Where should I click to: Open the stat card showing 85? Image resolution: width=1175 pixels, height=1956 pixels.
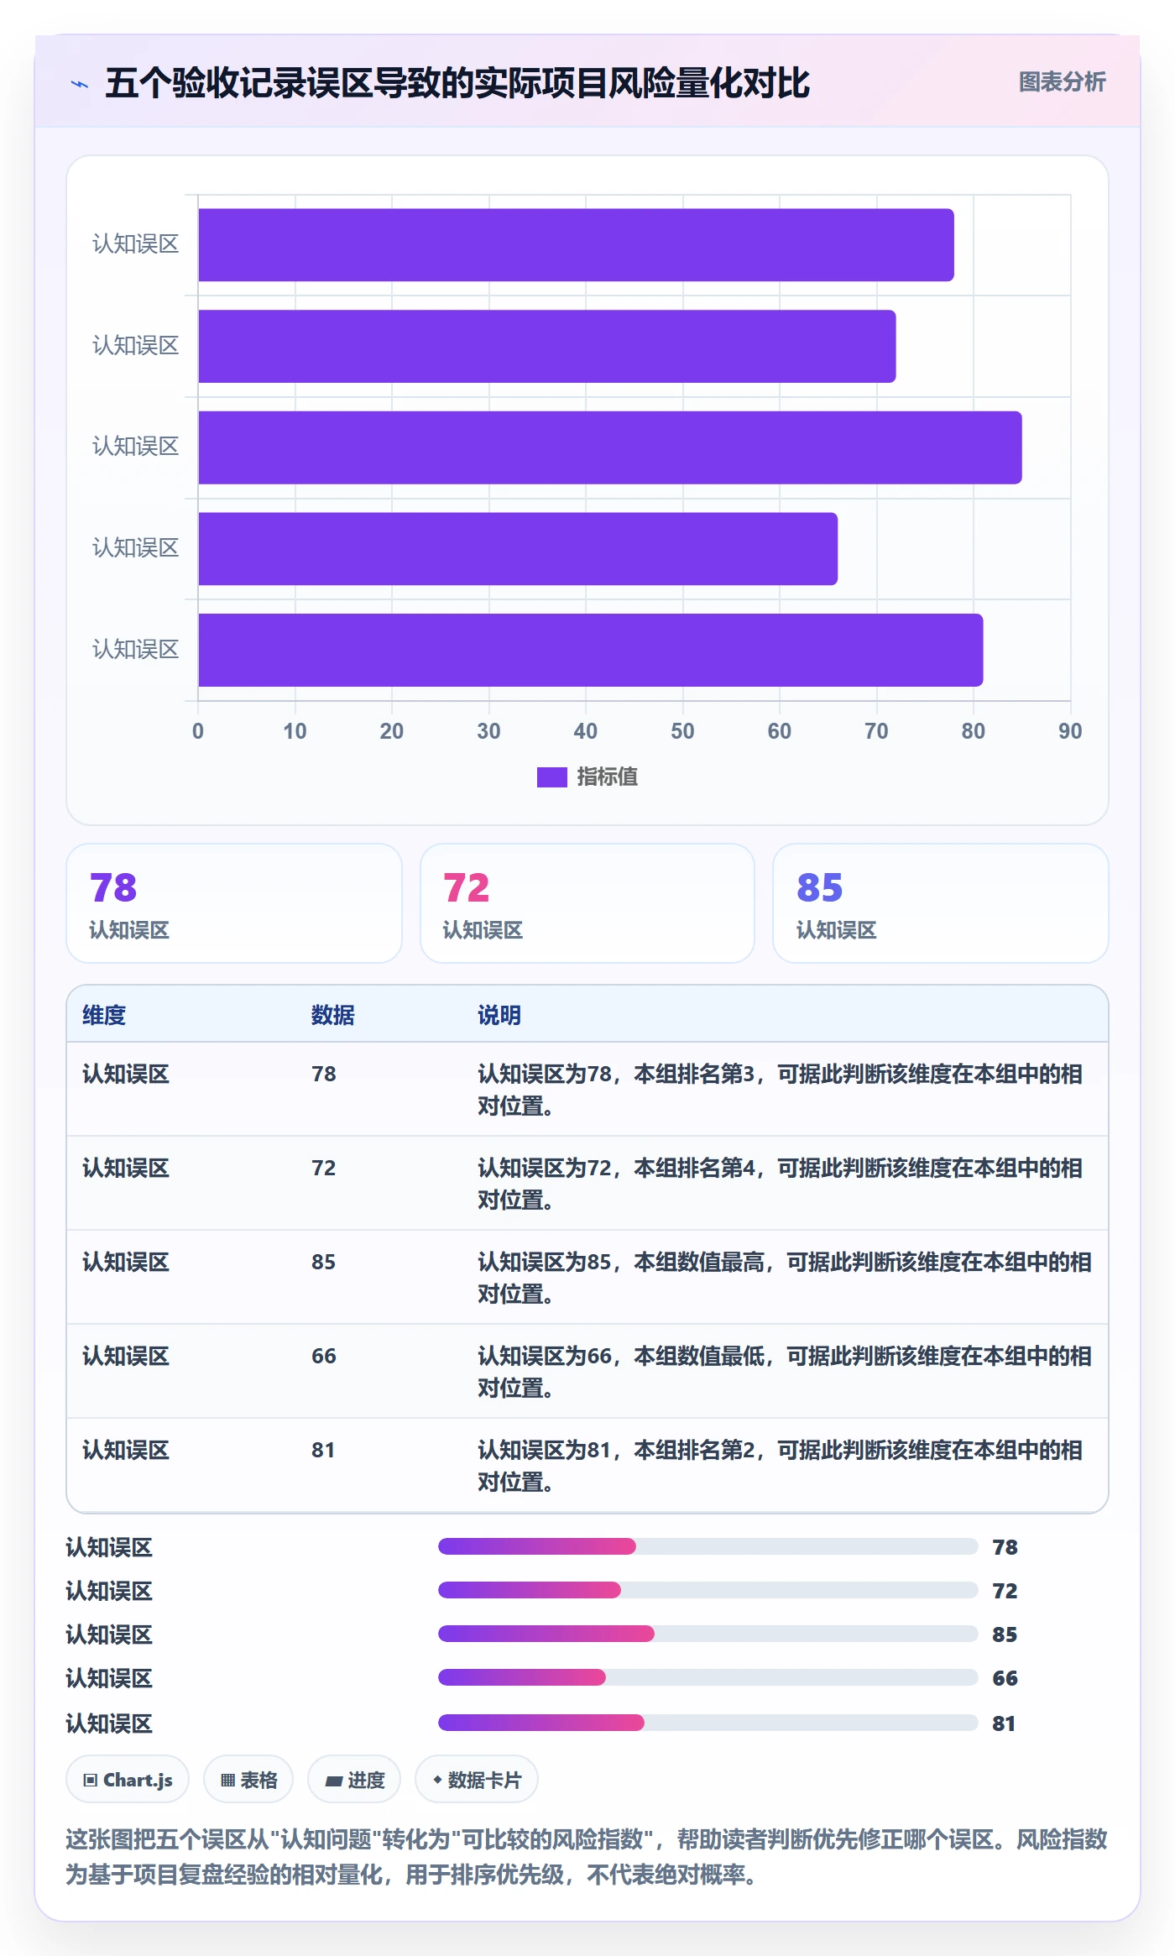tap(941, 903)
